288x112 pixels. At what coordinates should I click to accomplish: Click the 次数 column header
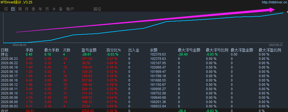67,50
